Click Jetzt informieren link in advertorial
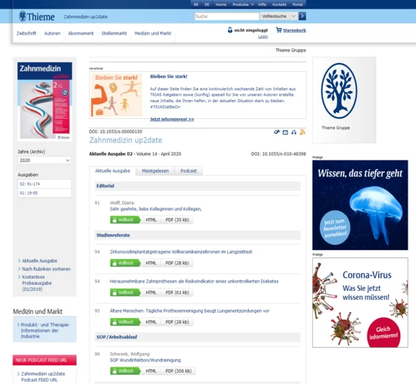416x384 pixels. [172, 119]
